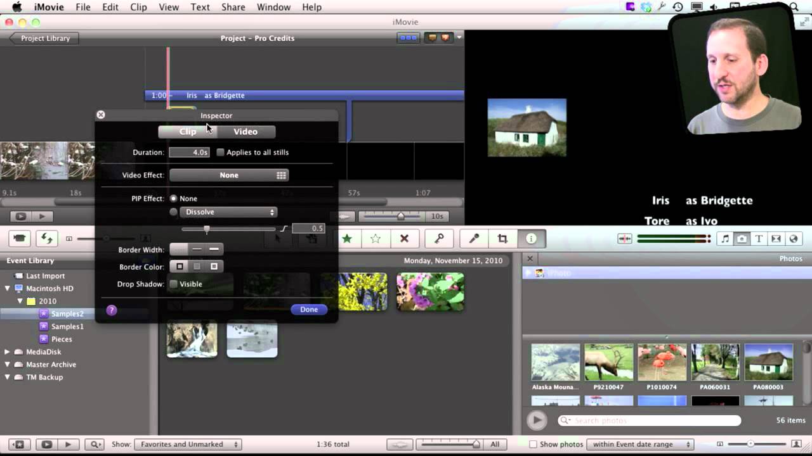Open the Music and Sound Effects browser
The image size is (812, 456).
point(725,239)
